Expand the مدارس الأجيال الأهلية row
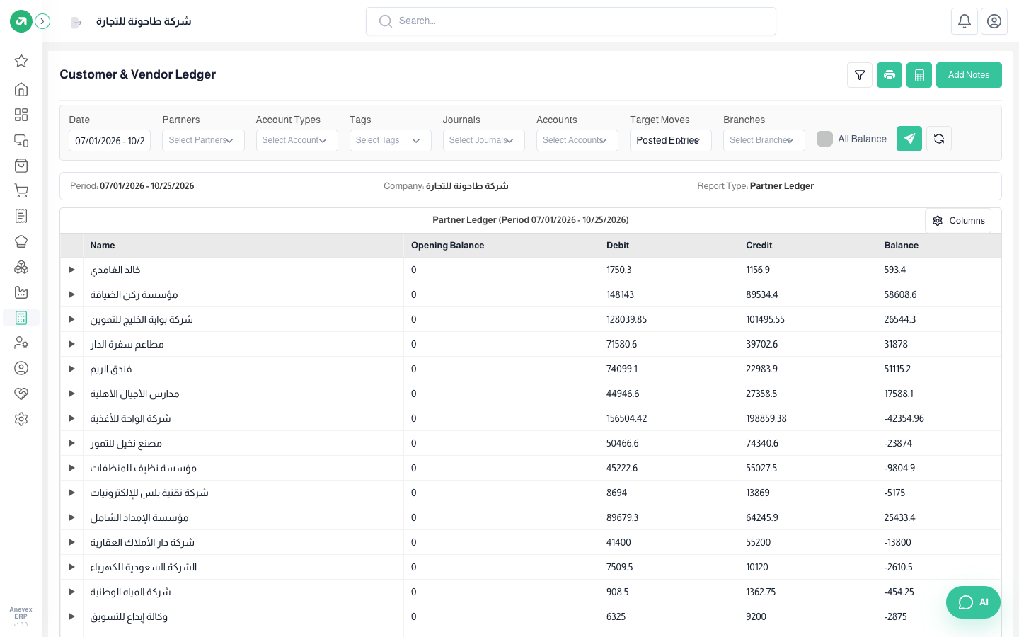The height and width of the screenshot is (637, 1019). coord(71,394)
